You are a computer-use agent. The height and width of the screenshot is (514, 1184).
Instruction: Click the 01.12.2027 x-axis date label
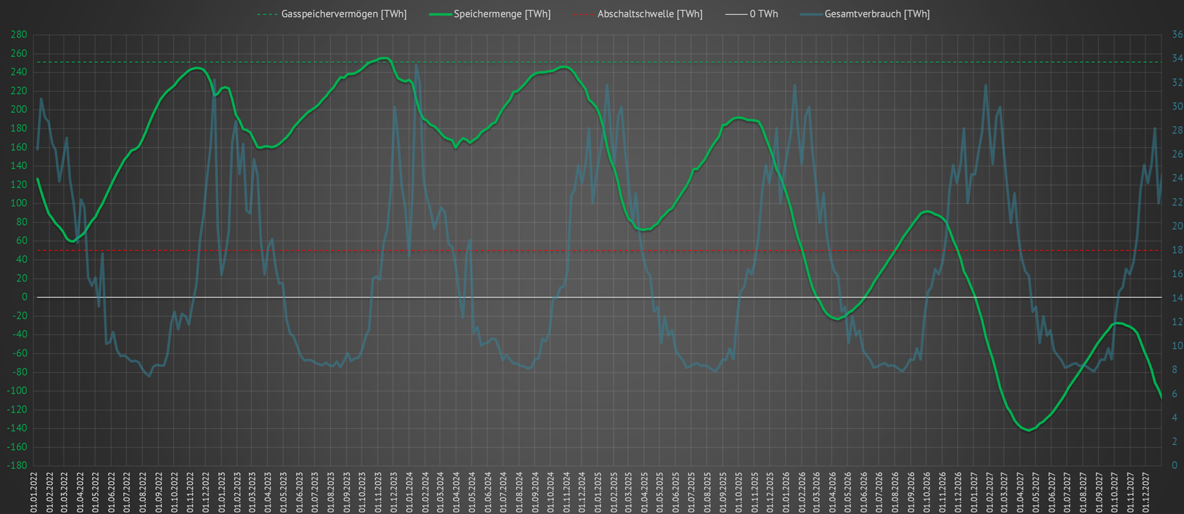[1145, 492]
